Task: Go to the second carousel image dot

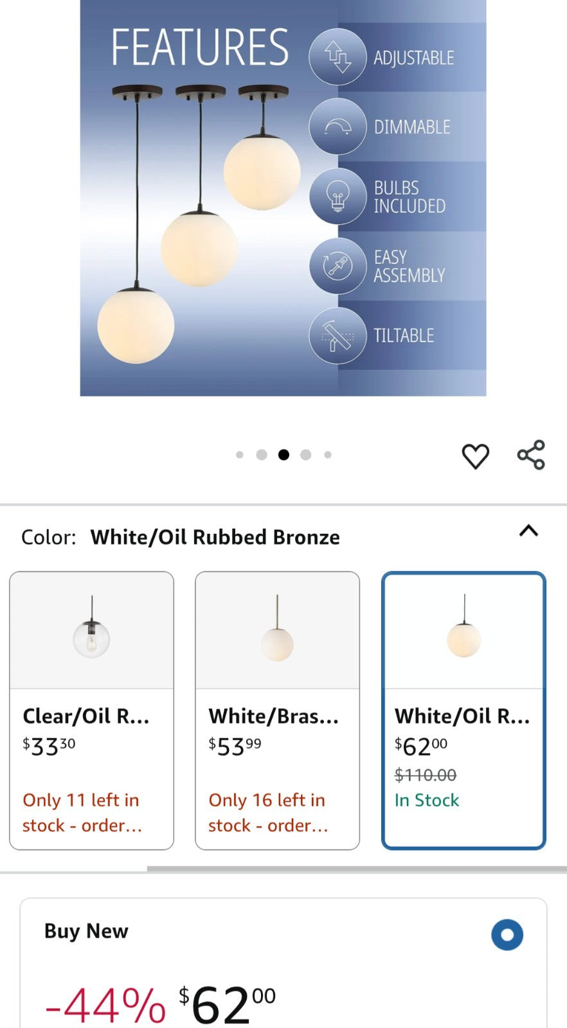Action: pyautogui.click(x=262, y=455)
